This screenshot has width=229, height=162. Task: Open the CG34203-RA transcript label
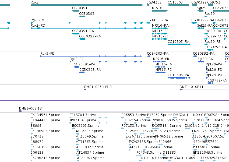tap(157, 20)
